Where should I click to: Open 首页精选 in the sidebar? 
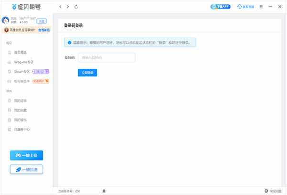(21, 53)
